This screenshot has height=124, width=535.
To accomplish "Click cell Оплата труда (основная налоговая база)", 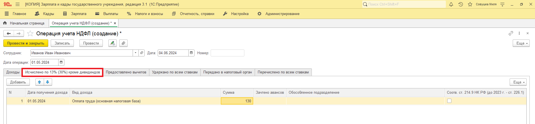I will (145, 101).
